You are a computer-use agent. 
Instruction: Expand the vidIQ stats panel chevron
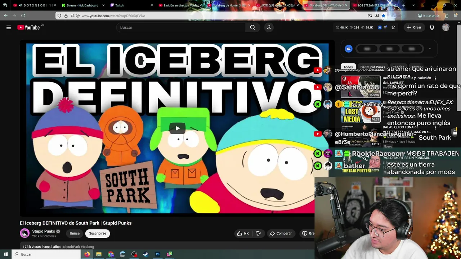click(x=430, y=49)
